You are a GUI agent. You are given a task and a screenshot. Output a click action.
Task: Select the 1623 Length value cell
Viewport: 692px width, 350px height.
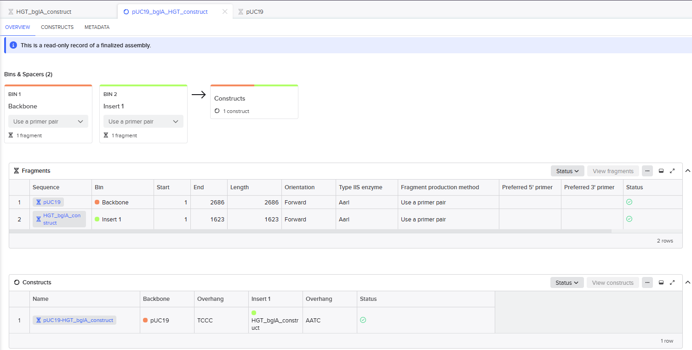click(254, 219)
